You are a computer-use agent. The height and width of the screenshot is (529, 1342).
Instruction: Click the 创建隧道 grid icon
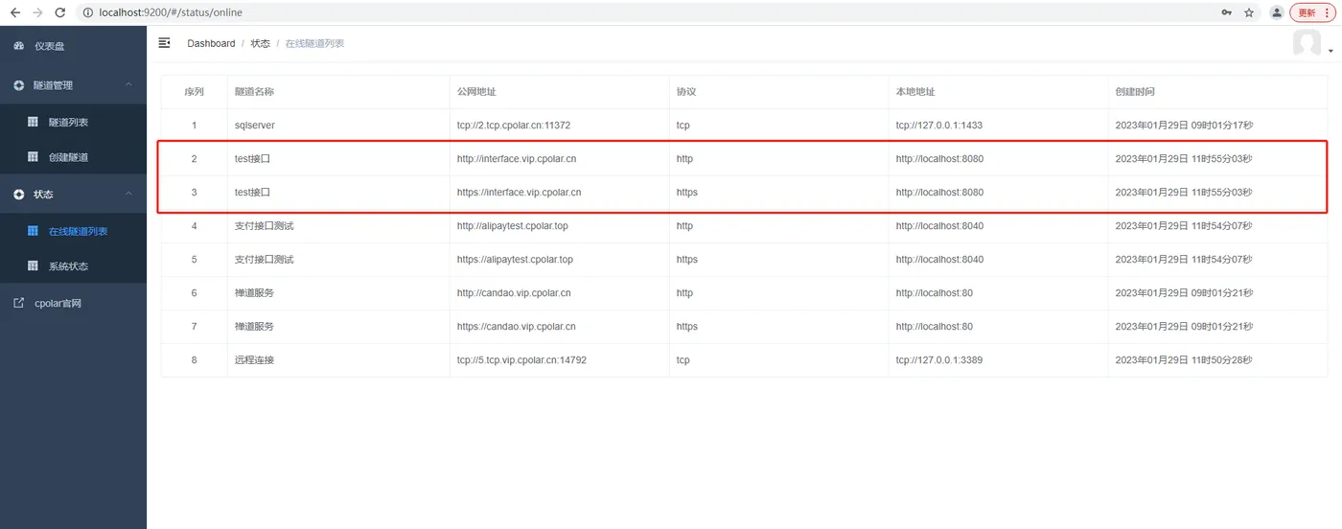[33, 156]
